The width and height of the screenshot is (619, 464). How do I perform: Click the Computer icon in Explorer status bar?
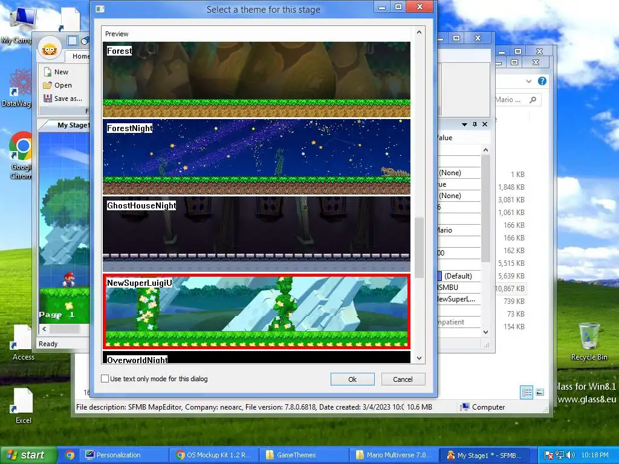point(465,407)
